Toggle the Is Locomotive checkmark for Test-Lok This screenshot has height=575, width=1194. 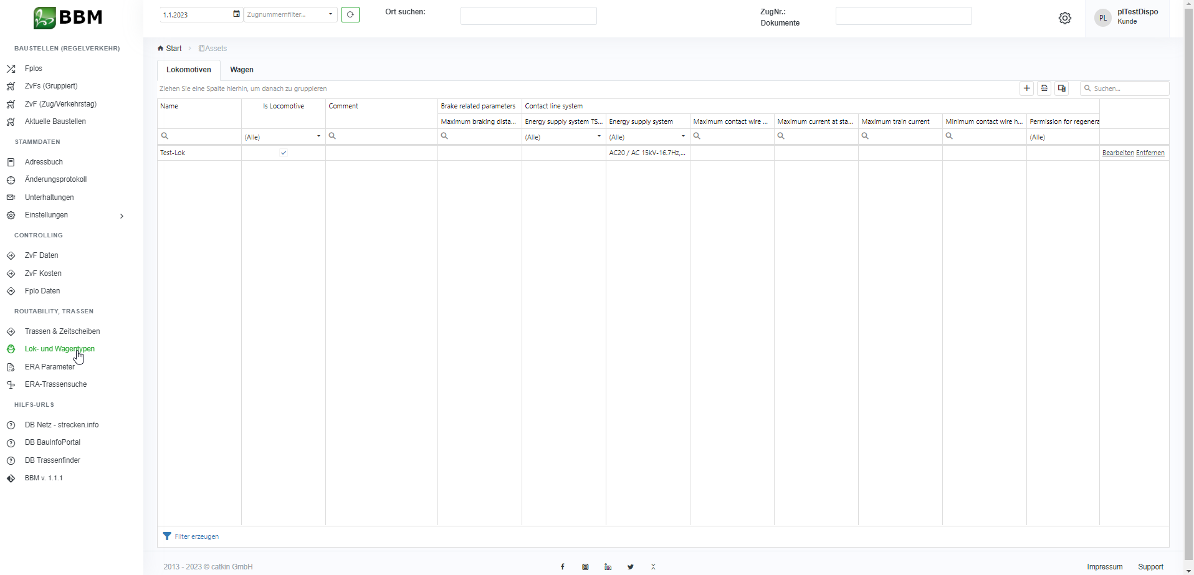click(x=284, y=153)
